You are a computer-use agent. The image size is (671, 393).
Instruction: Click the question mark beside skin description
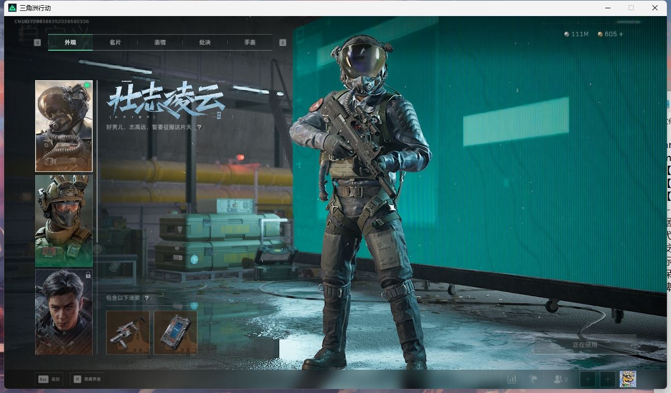click(x=199, y=127)
